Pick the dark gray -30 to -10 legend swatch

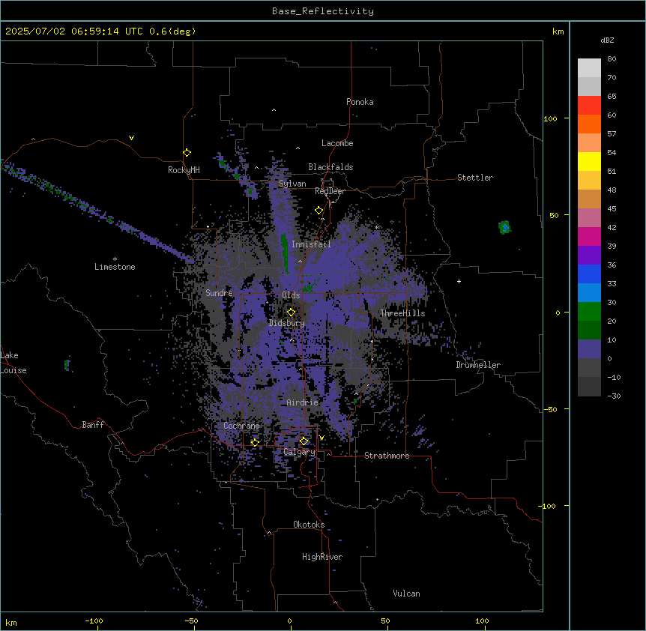coord(589,387)
